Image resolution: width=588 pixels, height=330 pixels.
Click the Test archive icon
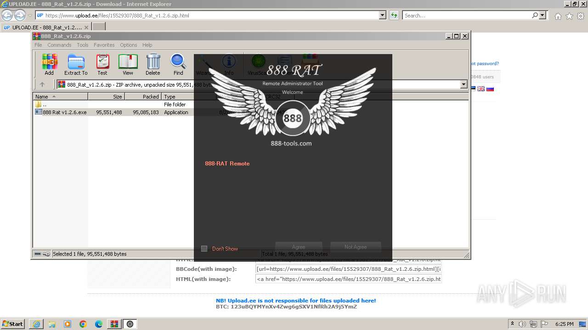[102, 64]
